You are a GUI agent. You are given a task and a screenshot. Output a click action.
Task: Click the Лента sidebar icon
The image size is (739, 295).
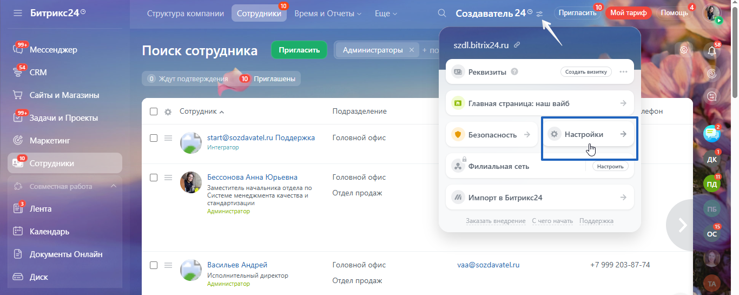click(18, 209)
